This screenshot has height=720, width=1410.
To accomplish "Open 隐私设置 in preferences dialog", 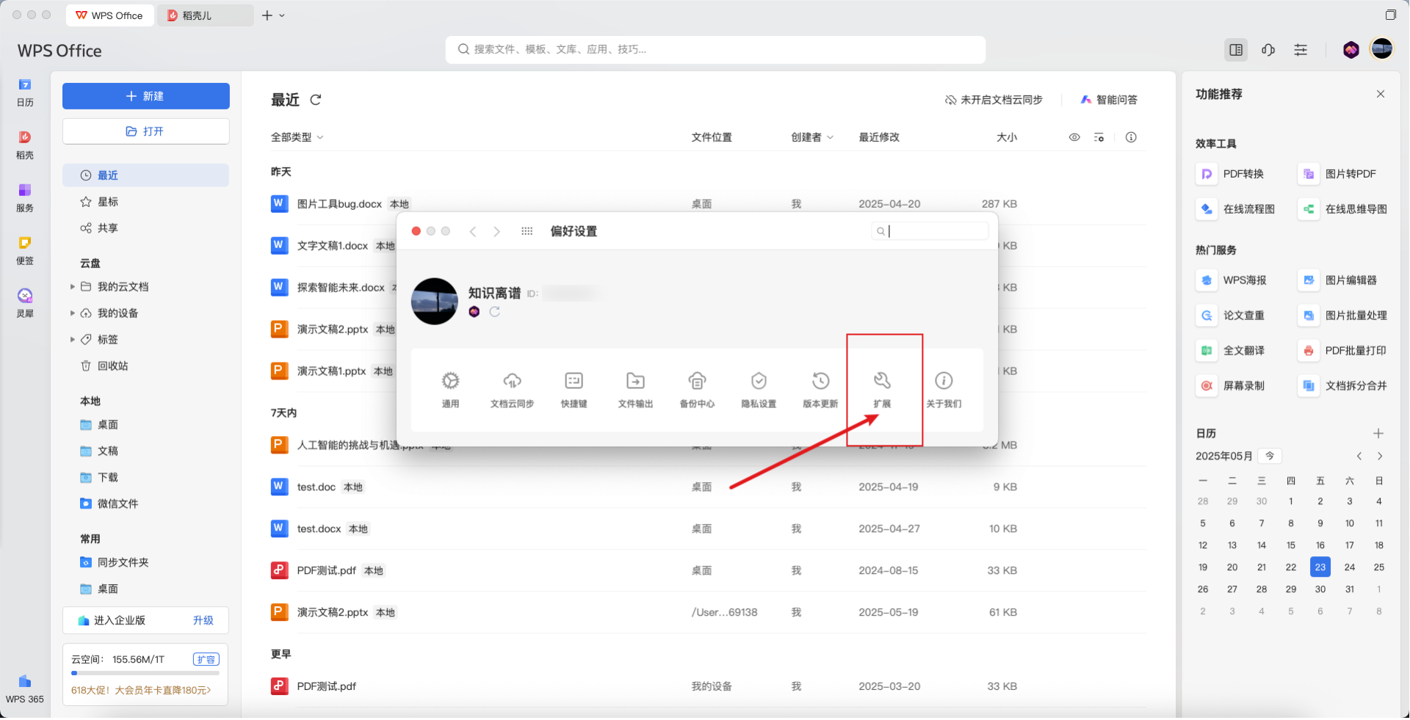I will point(759,390).
